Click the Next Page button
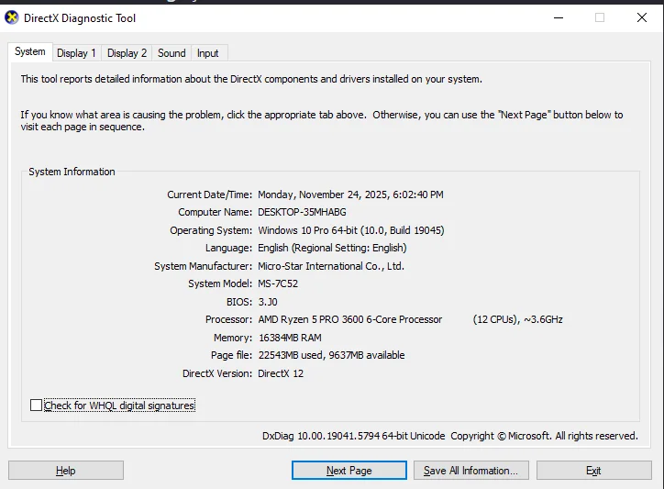664x489 pixels. [x=349, y=471]
